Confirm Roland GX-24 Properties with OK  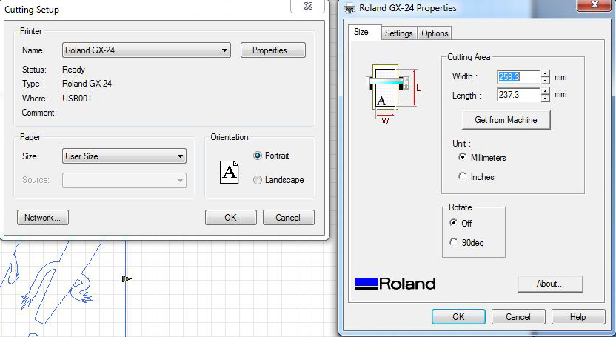click(458, 316)
